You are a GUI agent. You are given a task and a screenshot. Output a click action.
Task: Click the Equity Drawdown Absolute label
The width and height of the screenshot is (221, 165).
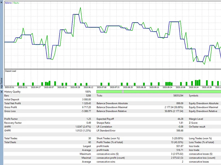point(204,103)
